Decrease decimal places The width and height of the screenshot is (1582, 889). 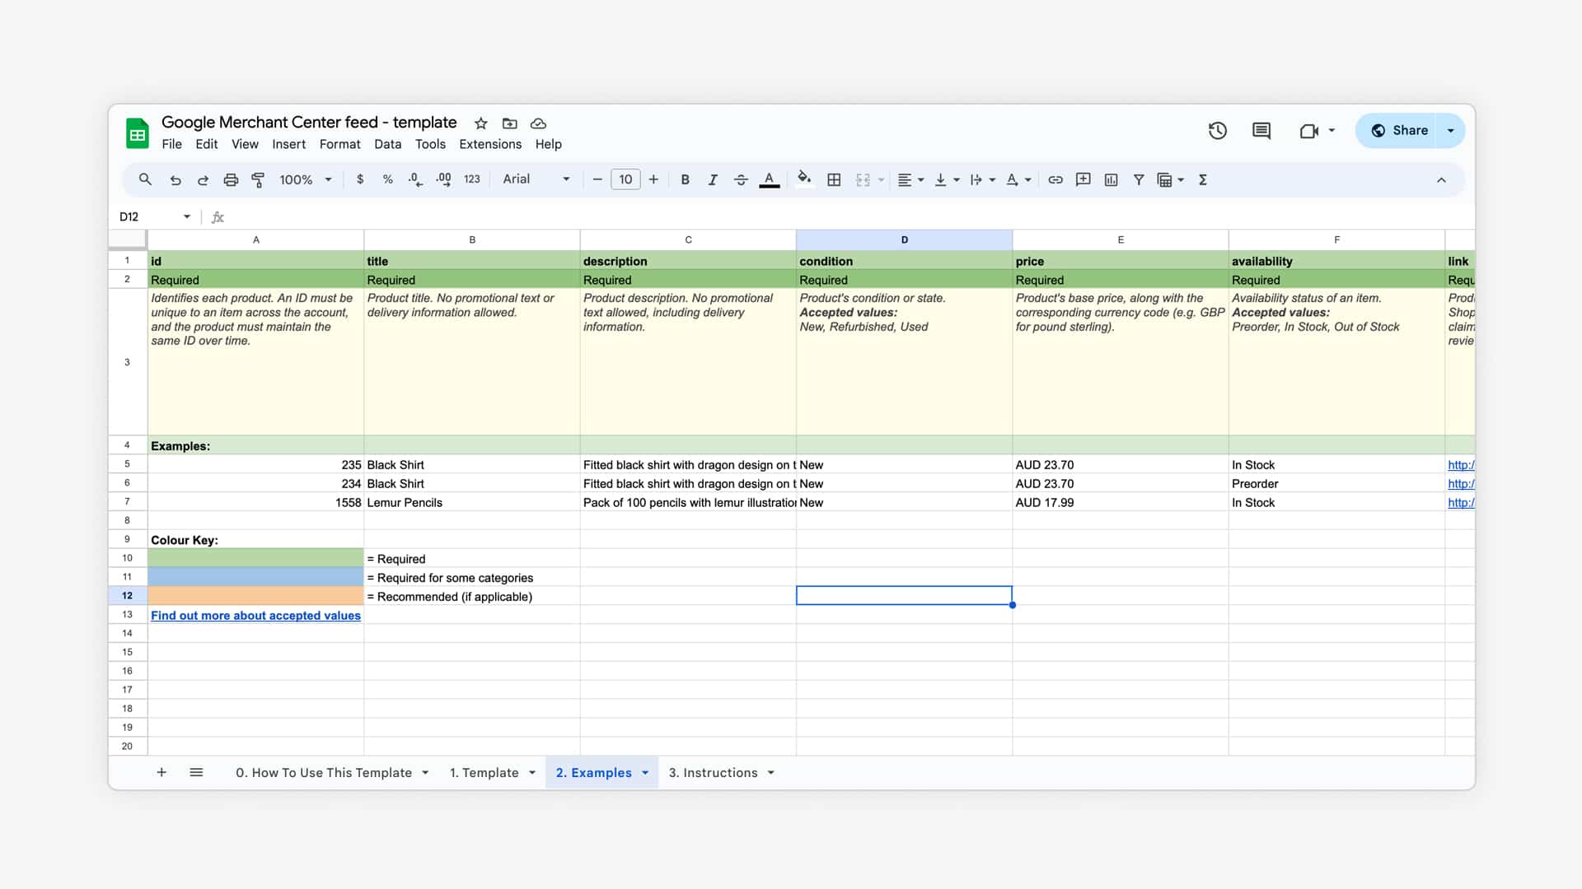point(415,179)
